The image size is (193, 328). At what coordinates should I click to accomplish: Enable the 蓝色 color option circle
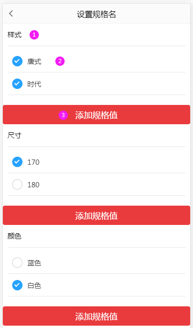tap(17, 263)
